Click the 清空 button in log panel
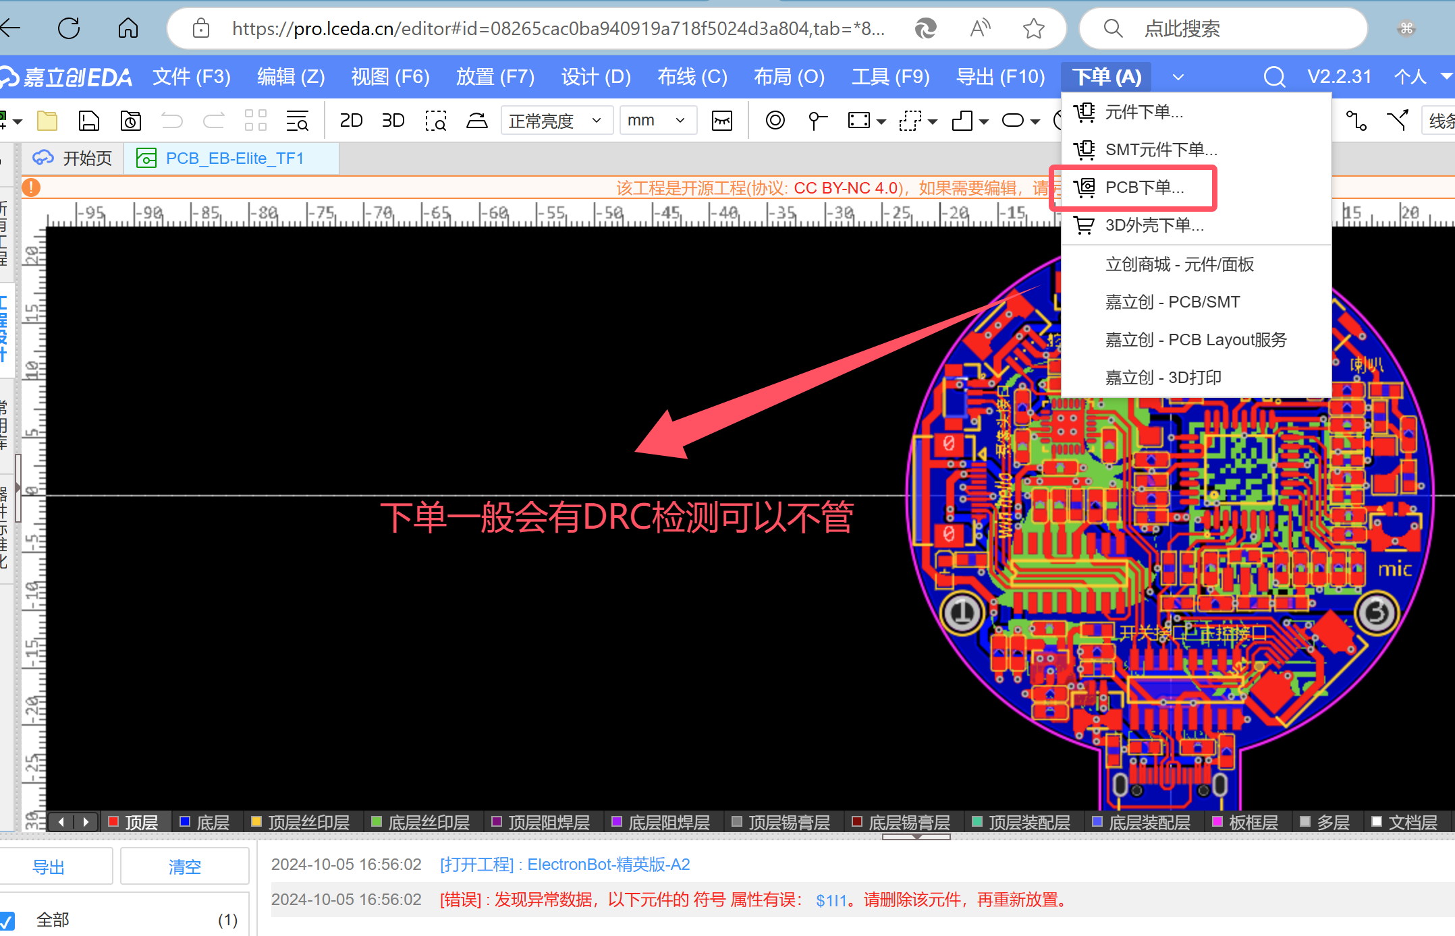The height and width of the screenshot is (936, 1455). point(184,867)
